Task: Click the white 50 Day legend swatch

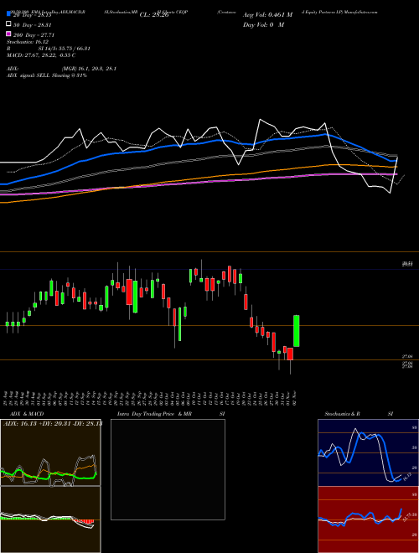Action: coord(8,24)
